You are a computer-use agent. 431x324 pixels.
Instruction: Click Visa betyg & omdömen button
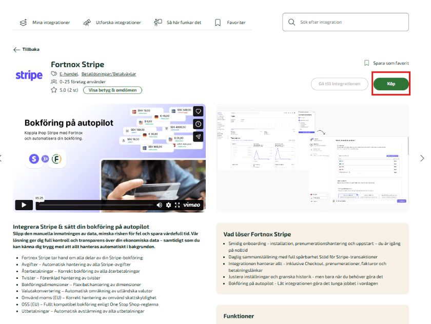click(112, 90)
